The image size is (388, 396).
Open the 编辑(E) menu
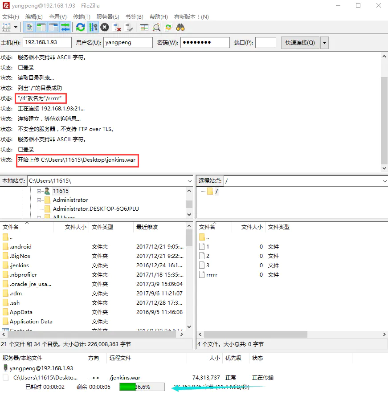click(34, 16)
